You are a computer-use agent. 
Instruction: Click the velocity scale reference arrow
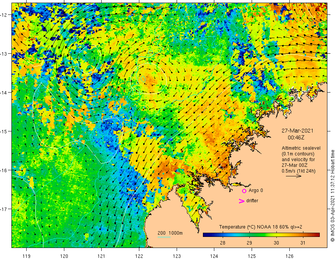[x=294, y=176]
